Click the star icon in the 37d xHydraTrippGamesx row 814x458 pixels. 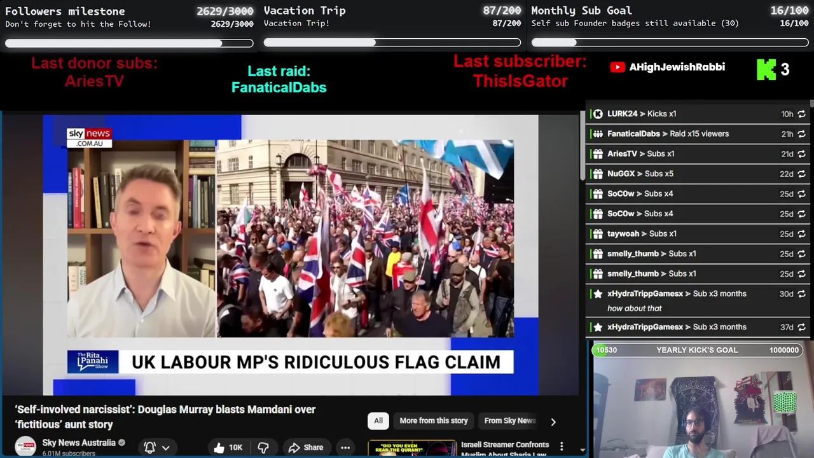pyautogui.click(x=597, y=327)
